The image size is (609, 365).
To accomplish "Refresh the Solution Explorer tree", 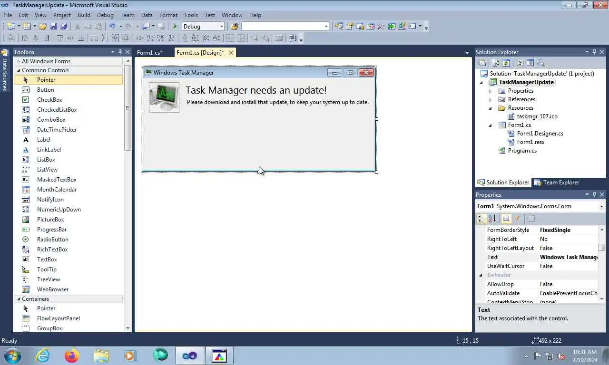I will [x=506, y=63].
